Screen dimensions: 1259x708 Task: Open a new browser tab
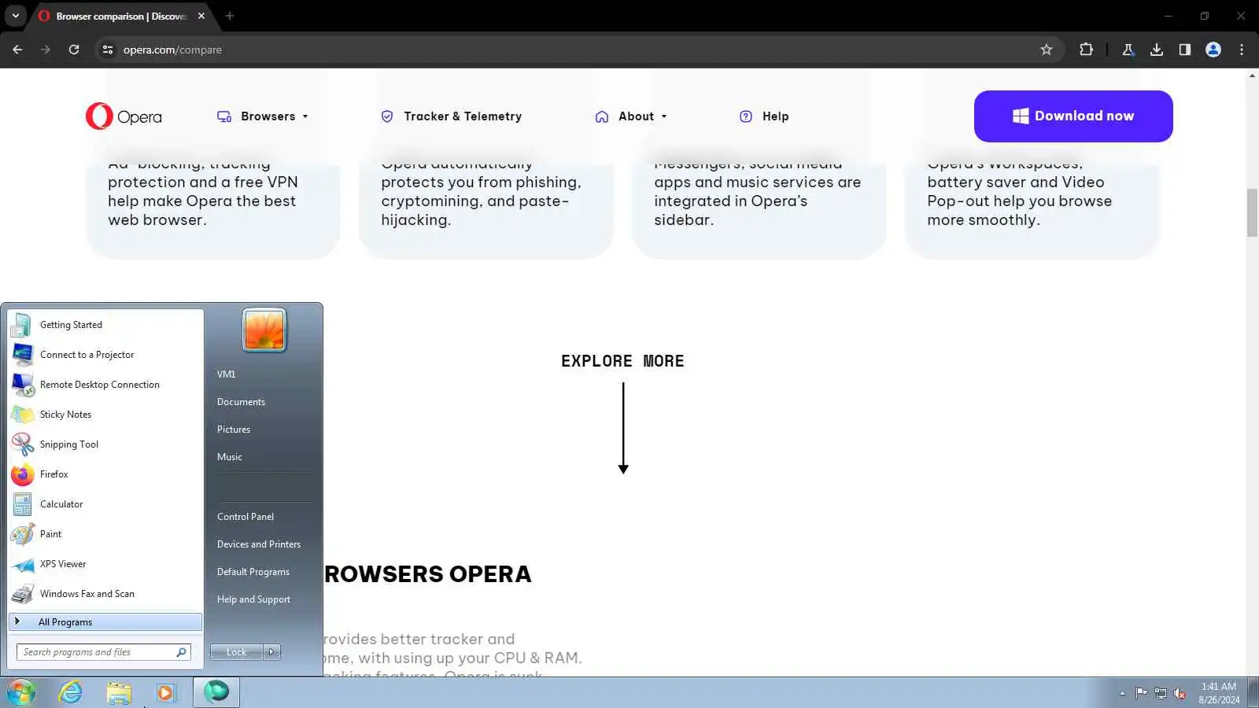click(x=230, y=16)
